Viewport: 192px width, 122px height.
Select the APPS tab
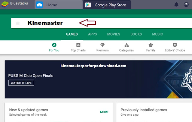(x=93, y=34)
